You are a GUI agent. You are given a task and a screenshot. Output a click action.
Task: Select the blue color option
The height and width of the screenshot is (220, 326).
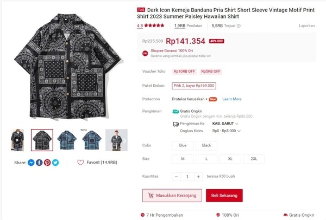183,146
